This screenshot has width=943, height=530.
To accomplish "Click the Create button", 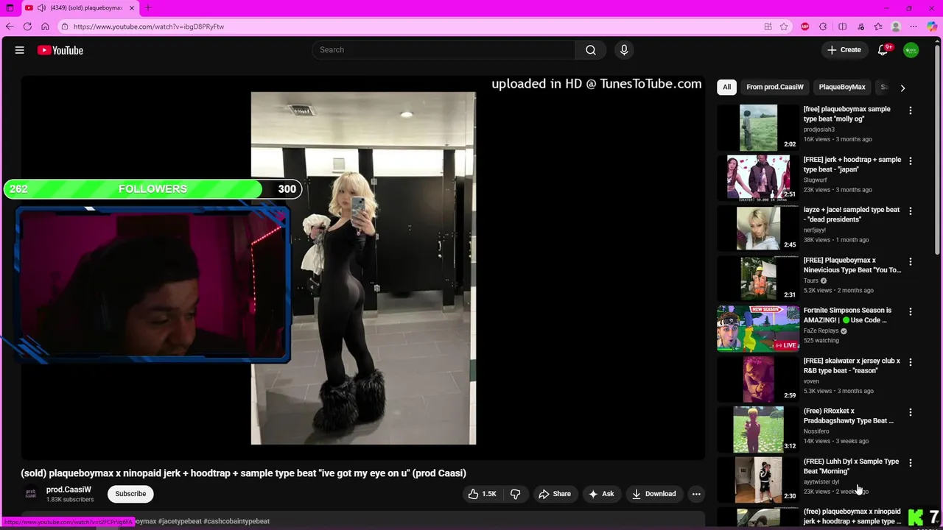I will click(844, 50).
